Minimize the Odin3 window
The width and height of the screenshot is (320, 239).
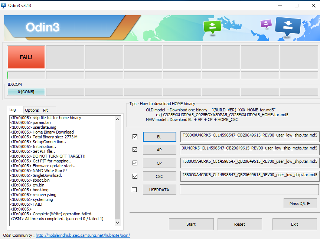[x=280, y=6]
